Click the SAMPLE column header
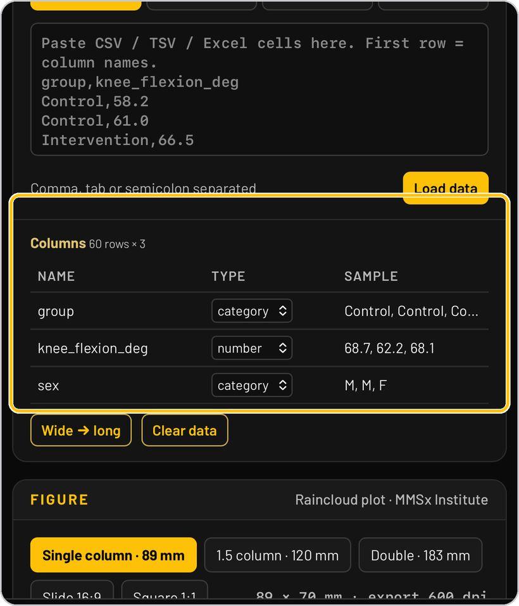 pos(371,276)
